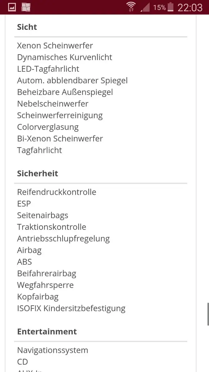Select the Entertainment section heading

point(47,331)
